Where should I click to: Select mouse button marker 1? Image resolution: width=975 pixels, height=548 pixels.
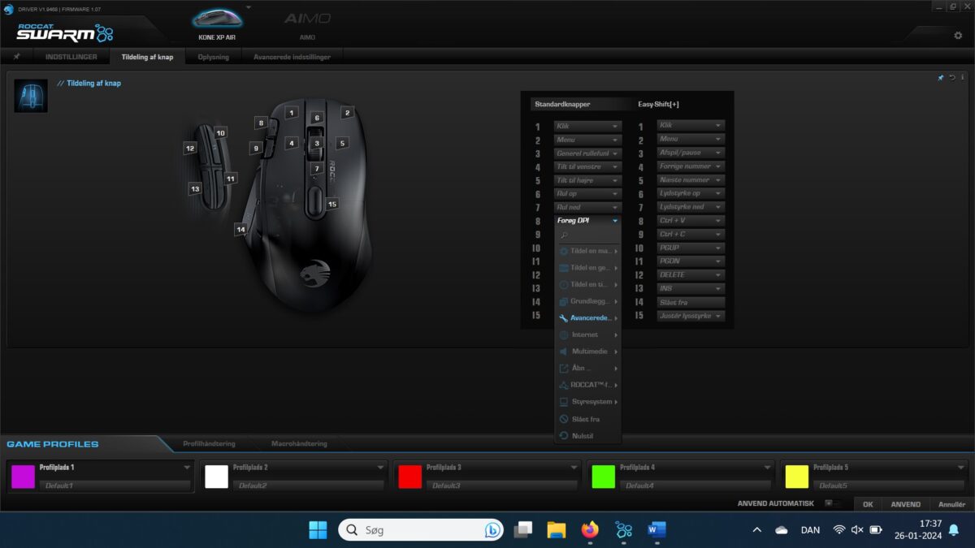[292, 113]
